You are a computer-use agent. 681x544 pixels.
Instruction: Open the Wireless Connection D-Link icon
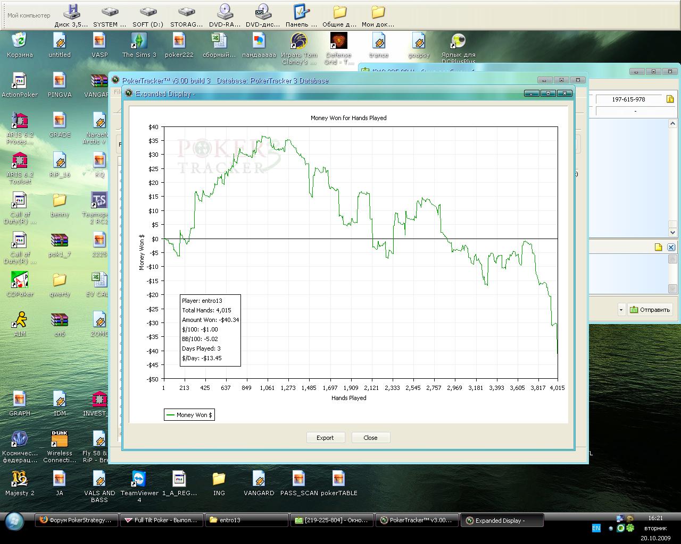60,447
